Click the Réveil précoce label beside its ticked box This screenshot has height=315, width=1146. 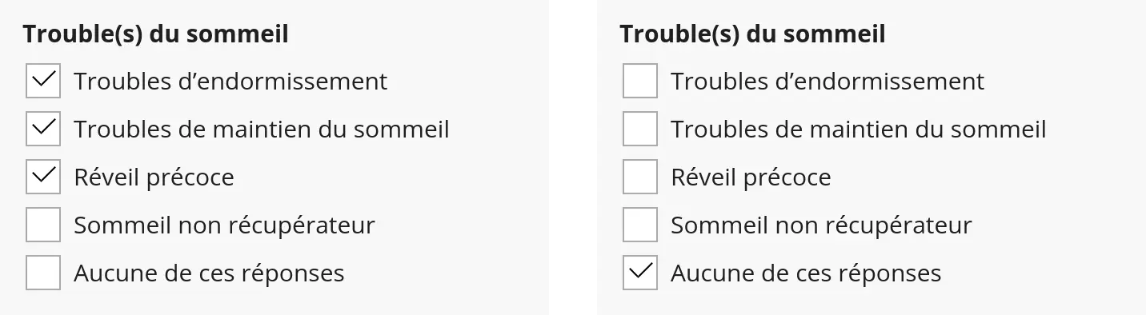pos(154,177)
